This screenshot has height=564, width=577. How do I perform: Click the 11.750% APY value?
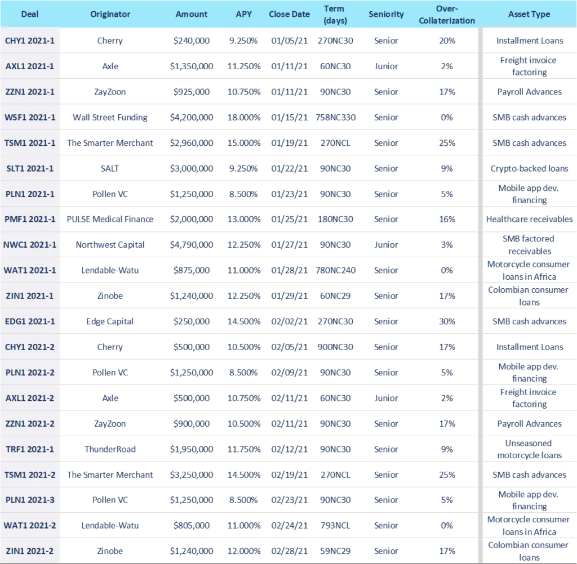(x=243, y=449)
